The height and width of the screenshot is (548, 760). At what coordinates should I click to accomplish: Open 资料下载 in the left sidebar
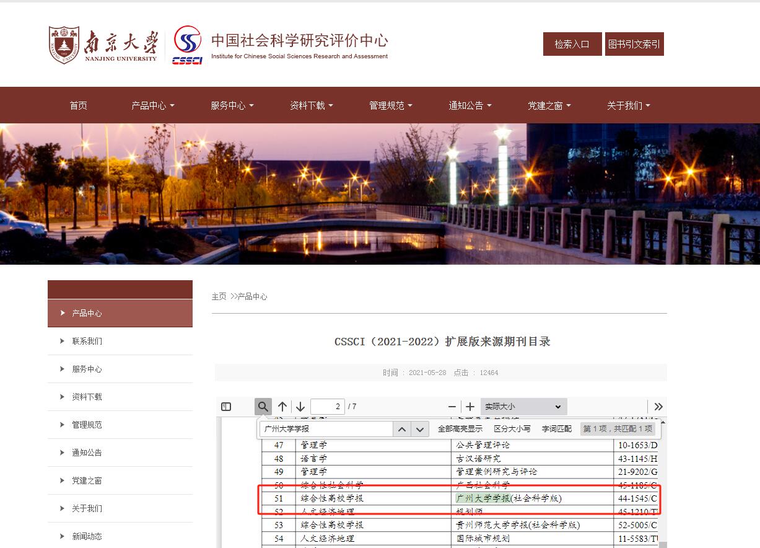[x=120, y=397]
